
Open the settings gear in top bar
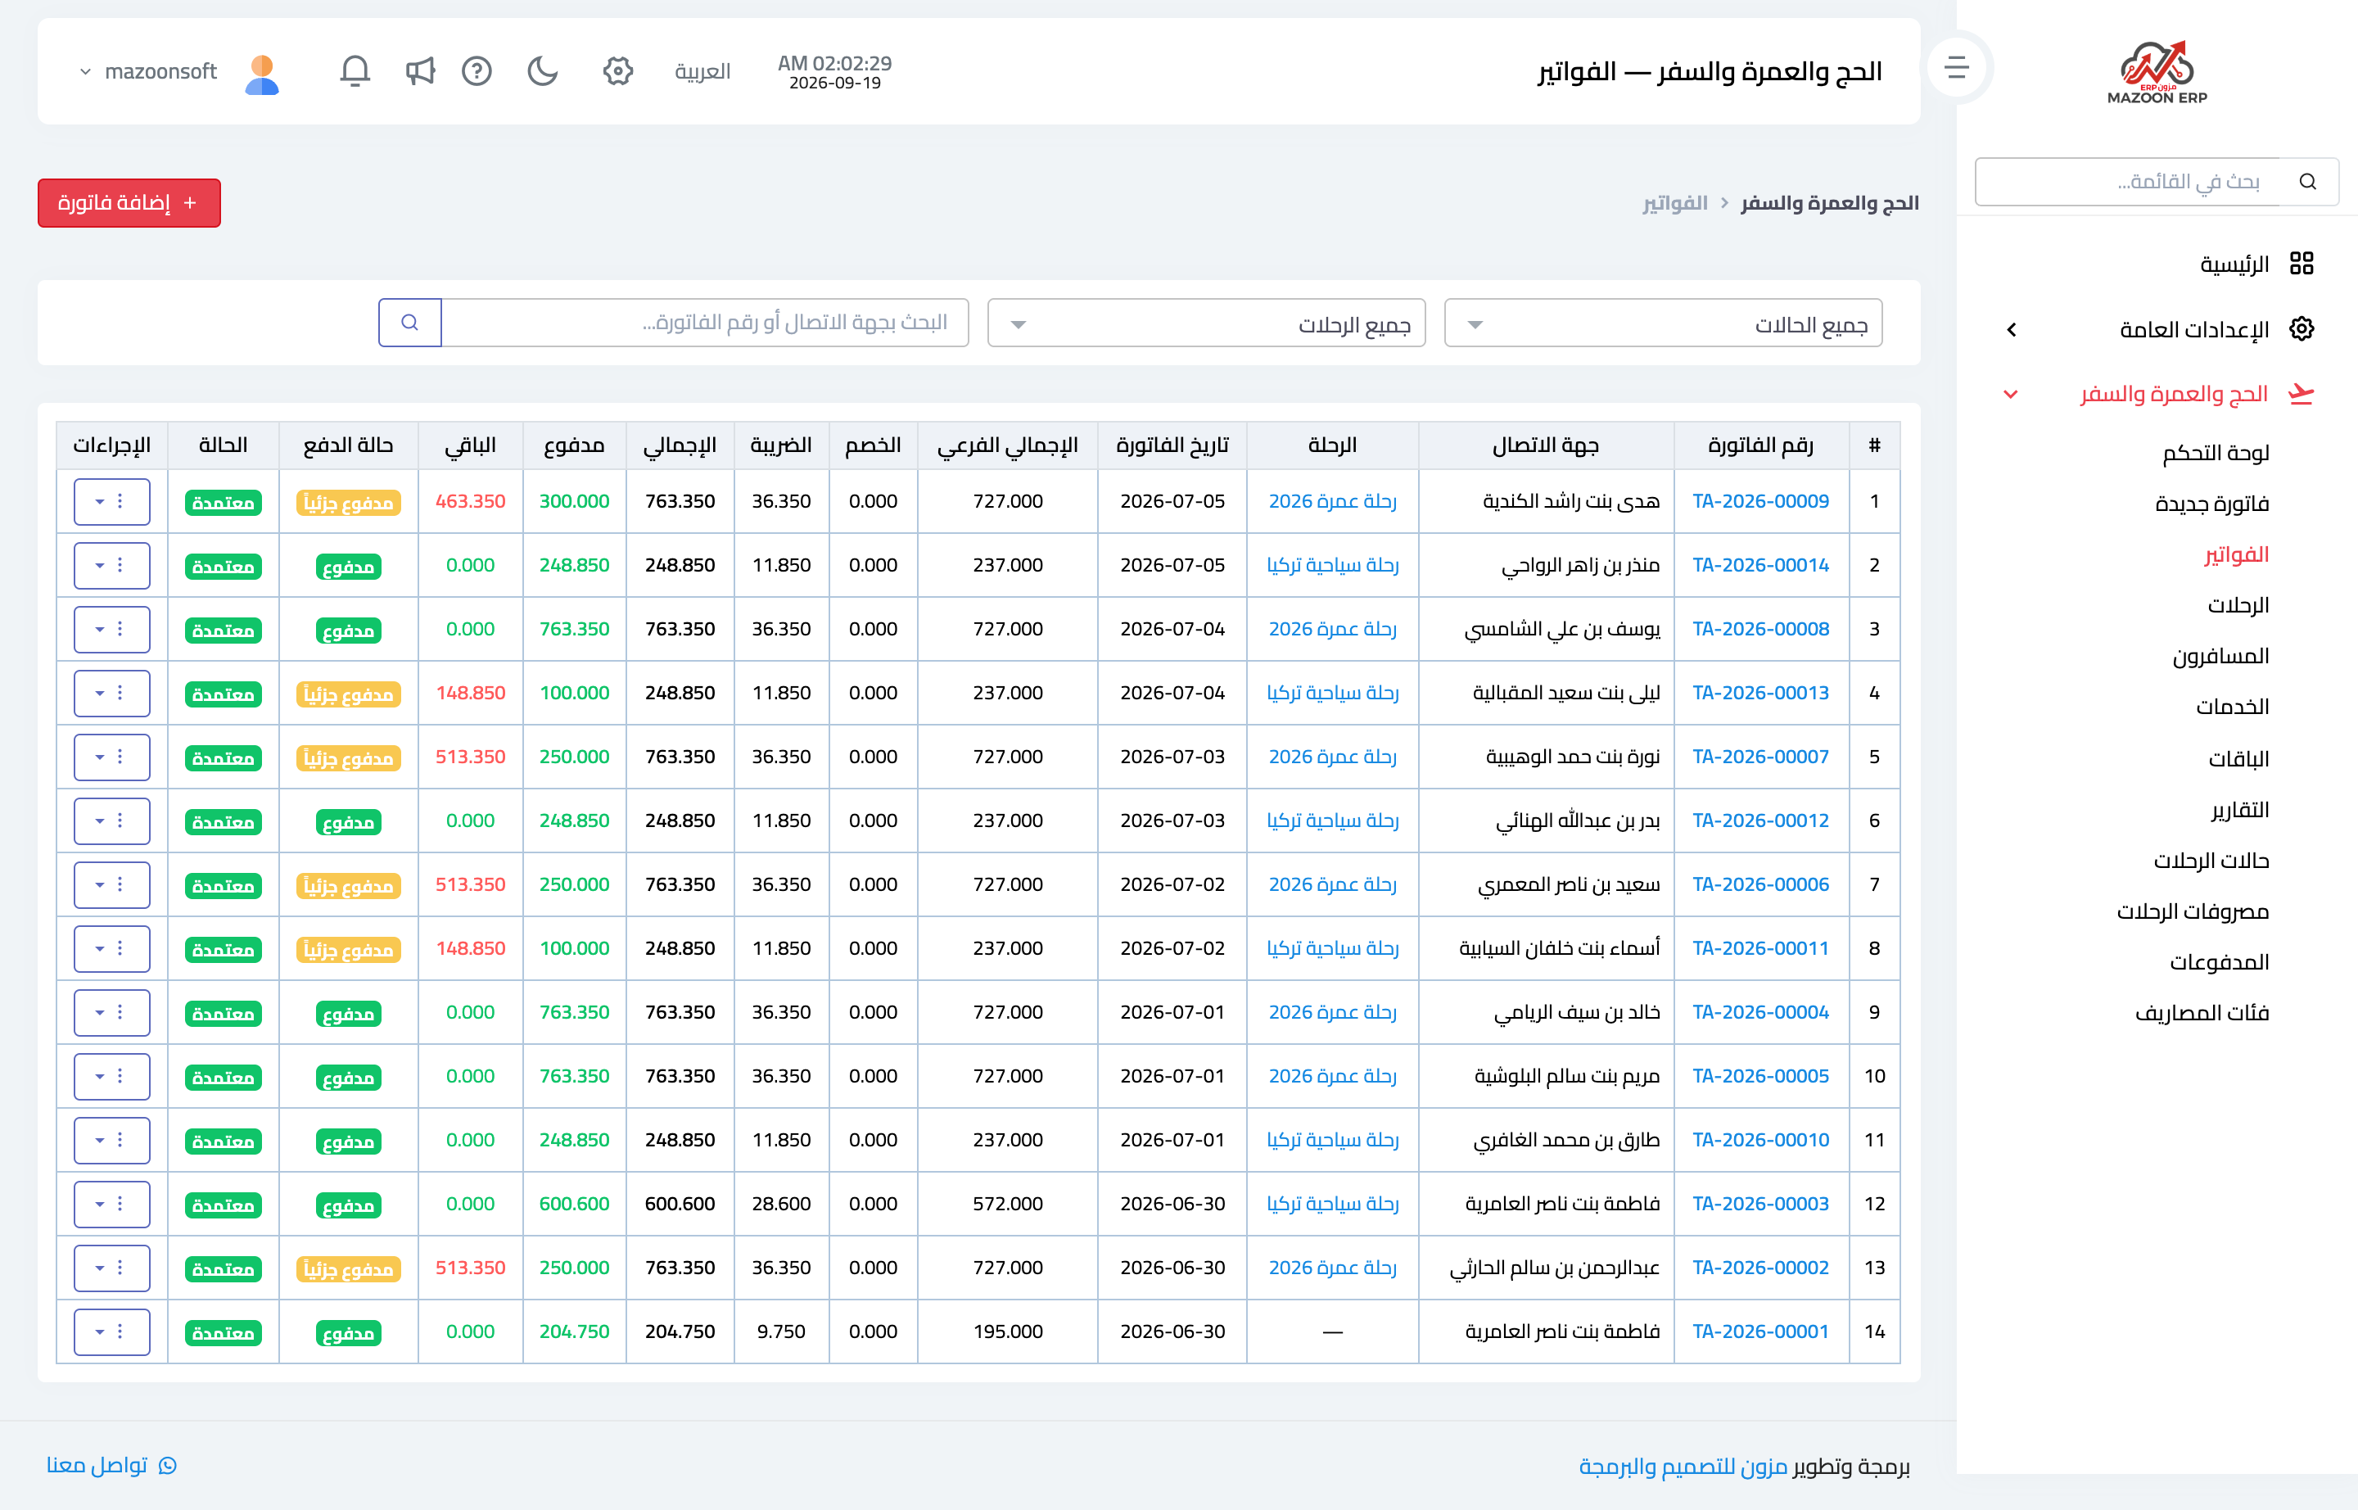click(617, 70)
